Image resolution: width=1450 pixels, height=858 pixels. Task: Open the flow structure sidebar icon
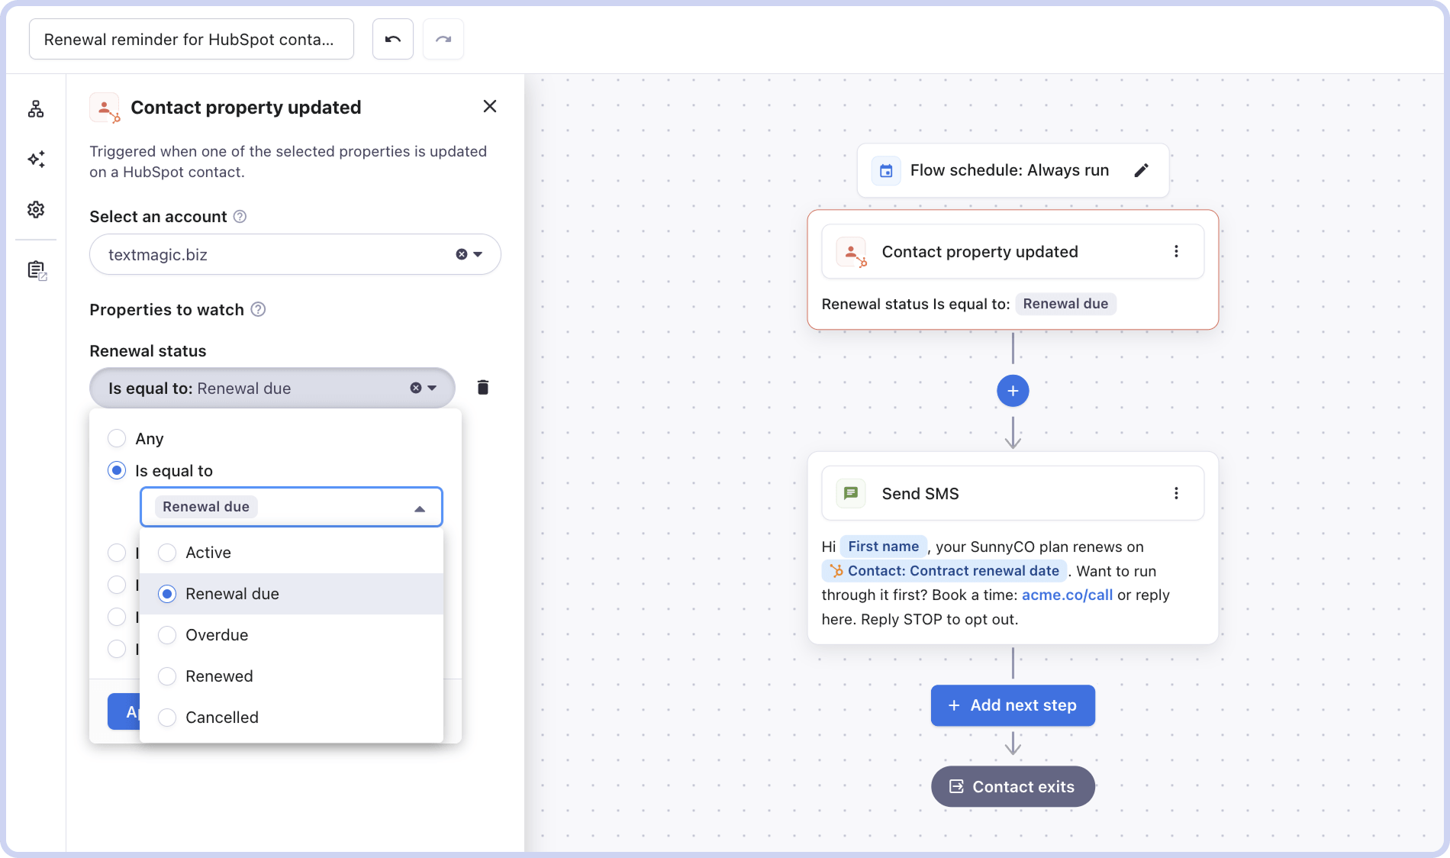click(36, 109)
